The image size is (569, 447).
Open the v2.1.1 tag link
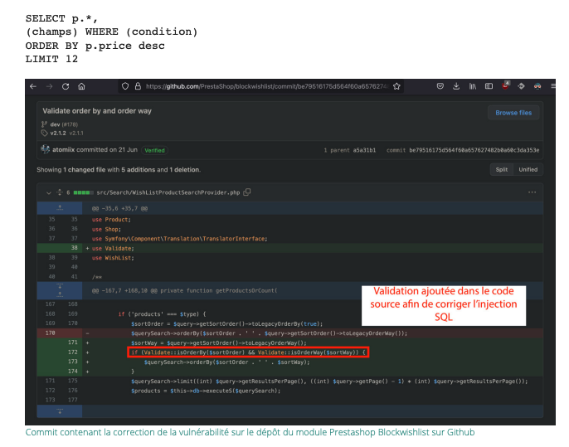click(x=76, y=134)
